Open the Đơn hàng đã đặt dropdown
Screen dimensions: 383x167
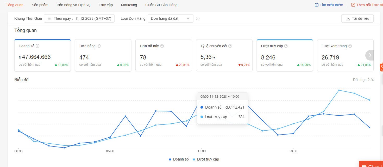pyautogui.click(x=170, y=18)
